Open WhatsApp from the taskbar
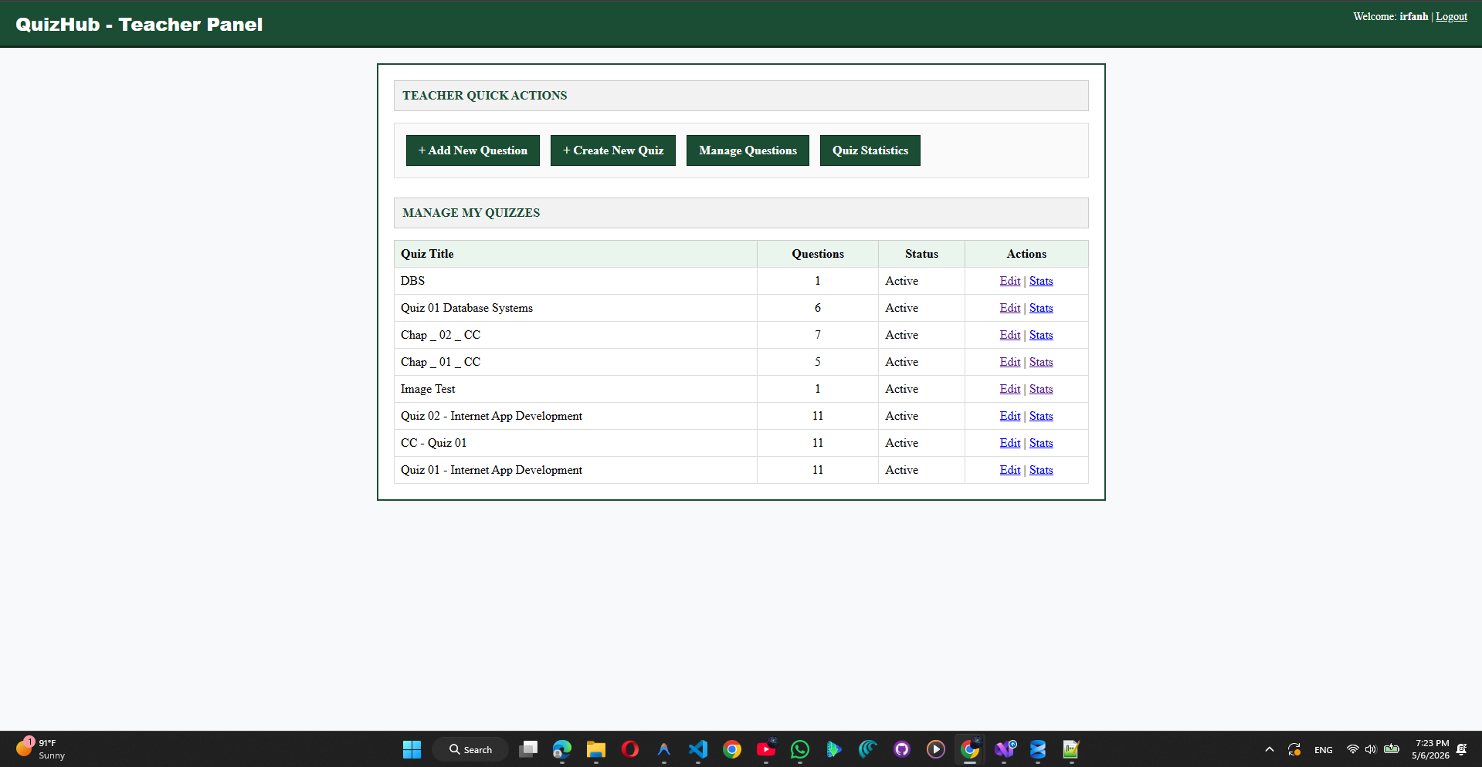 tap(800, 749)
